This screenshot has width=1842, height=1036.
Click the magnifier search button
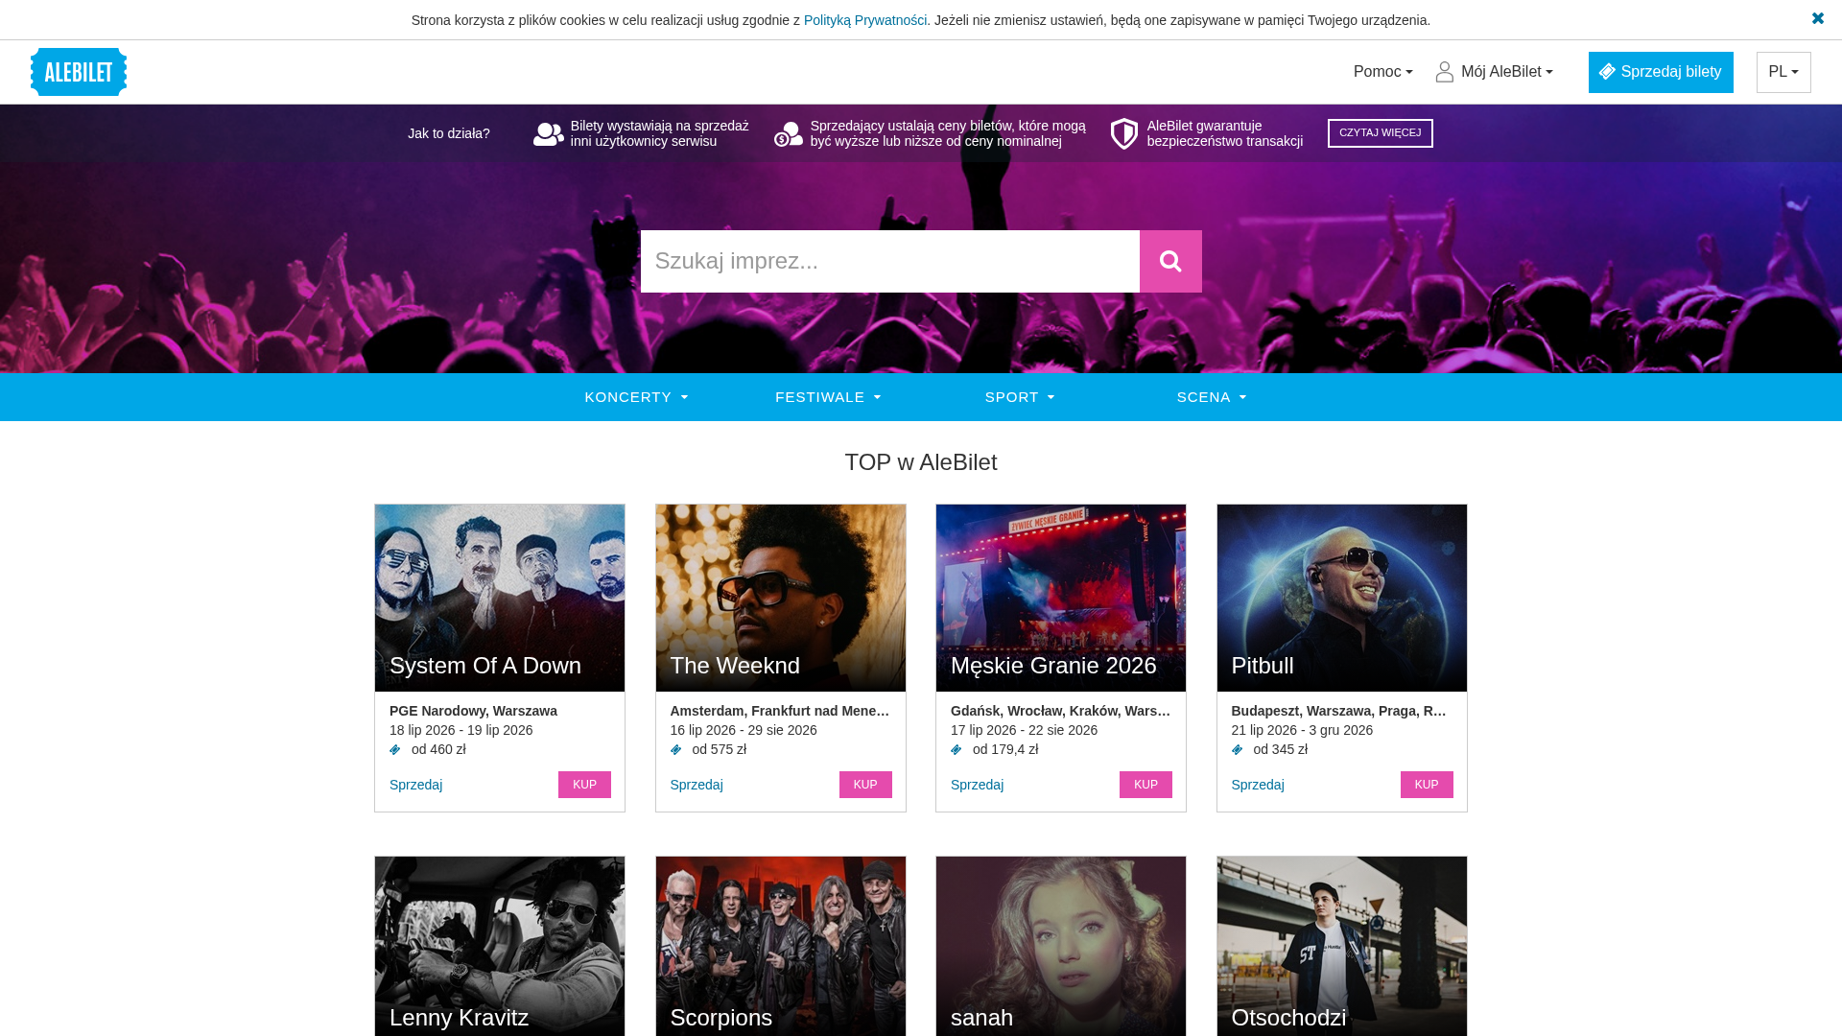click(1170, 261)
